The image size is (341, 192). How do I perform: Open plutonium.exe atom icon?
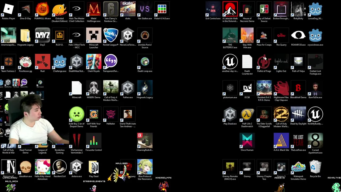click(x=230, y=88)
